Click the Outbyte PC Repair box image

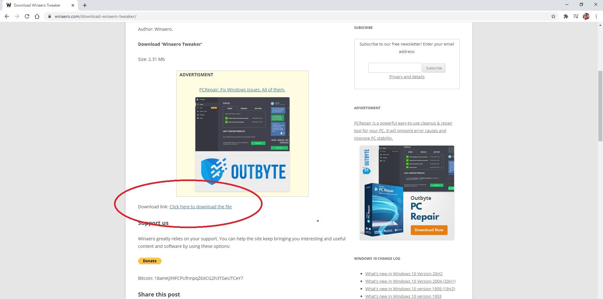384,210
